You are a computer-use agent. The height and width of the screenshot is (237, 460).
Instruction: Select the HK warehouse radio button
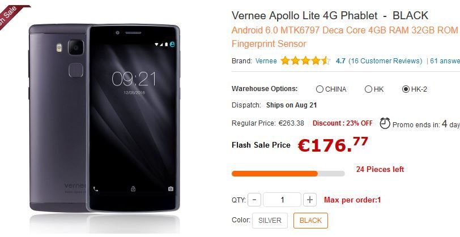click(x=368, y=89)
